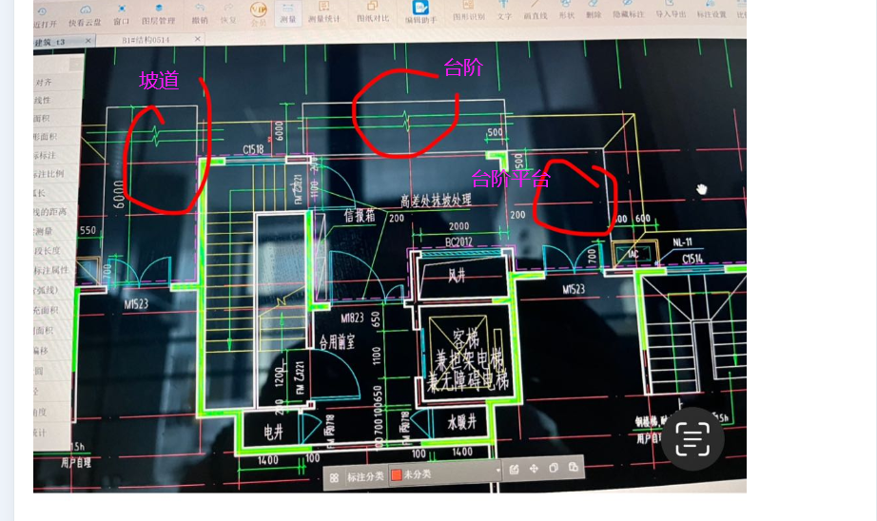This screenshot has width=877, height=521.
Task: Select 标注比例 in the measure panel
Action: click(49, 174)
